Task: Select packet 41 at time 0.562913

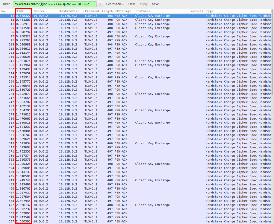Action: pyautogui.click(x=136, y=24)
